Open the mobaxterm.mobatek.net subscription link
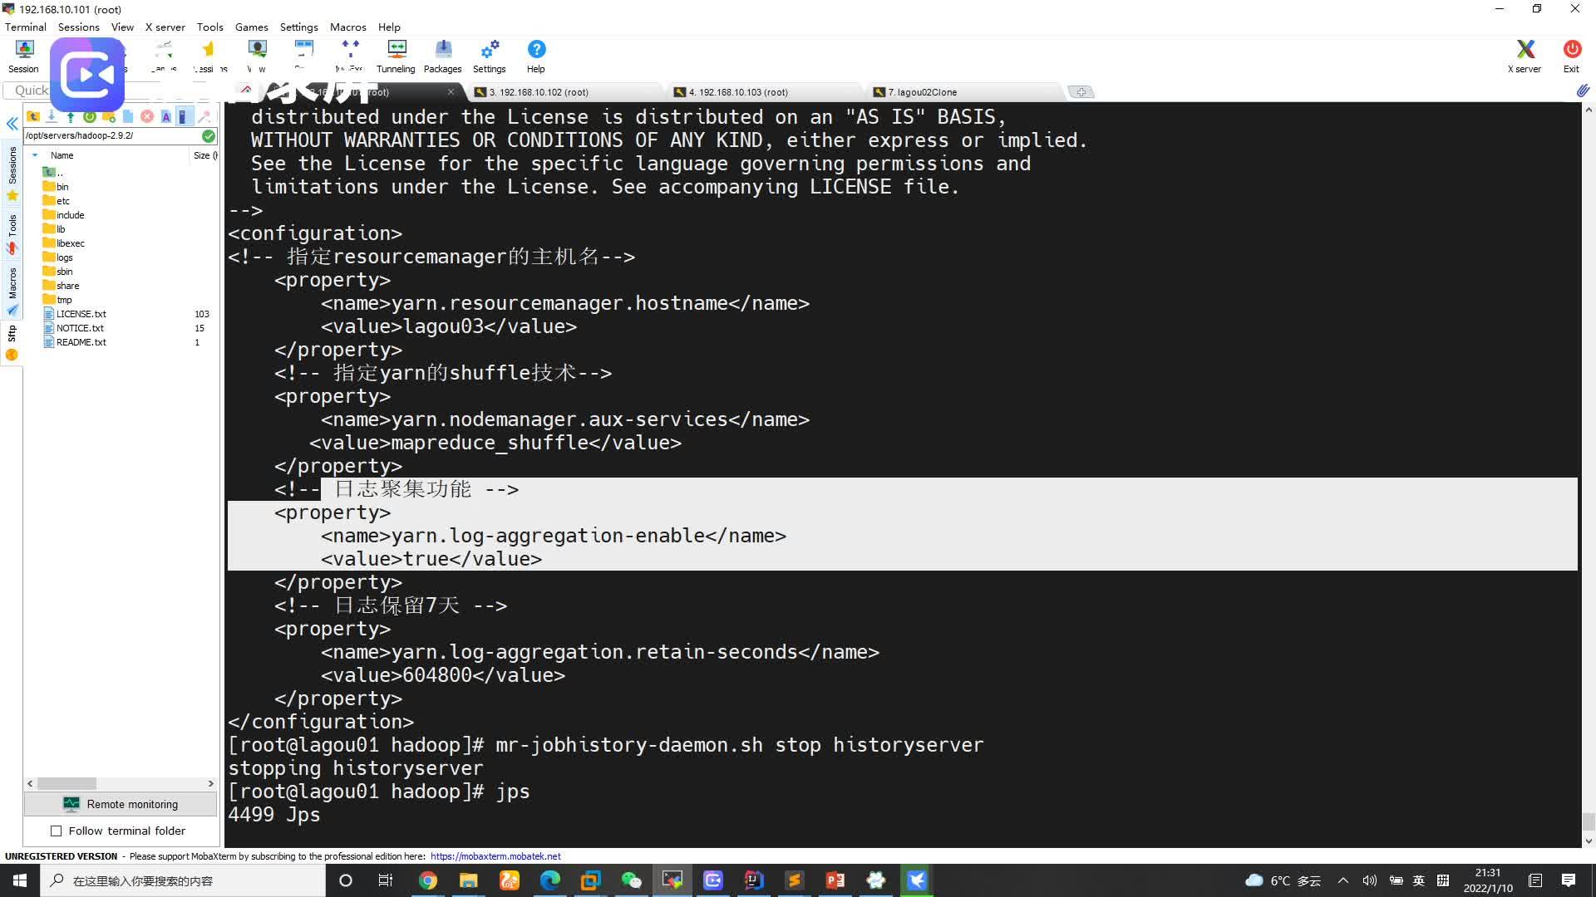1596x897 pixels. (495, 855)
